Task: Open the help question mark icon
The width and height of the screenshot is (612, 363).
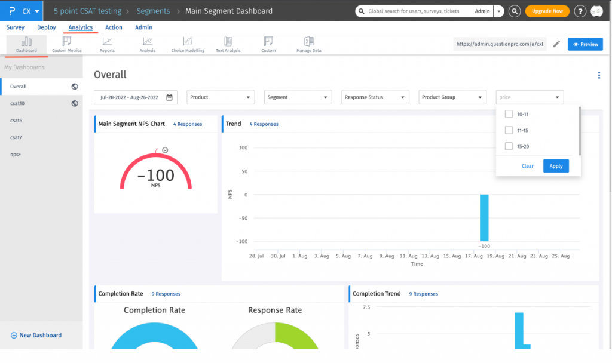Action: (x=580, y=11)
